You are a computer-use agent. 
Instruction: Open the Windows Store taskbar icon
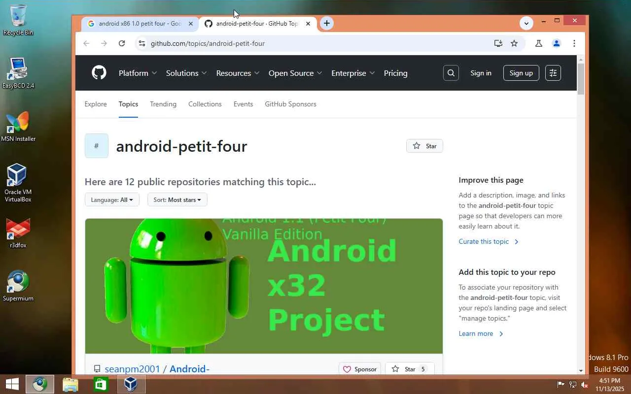[x=101, y=384]
